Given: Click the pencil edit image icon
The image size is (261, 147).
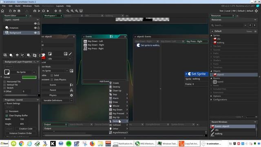Looking at the screenshot, I should tap(71, 54).
